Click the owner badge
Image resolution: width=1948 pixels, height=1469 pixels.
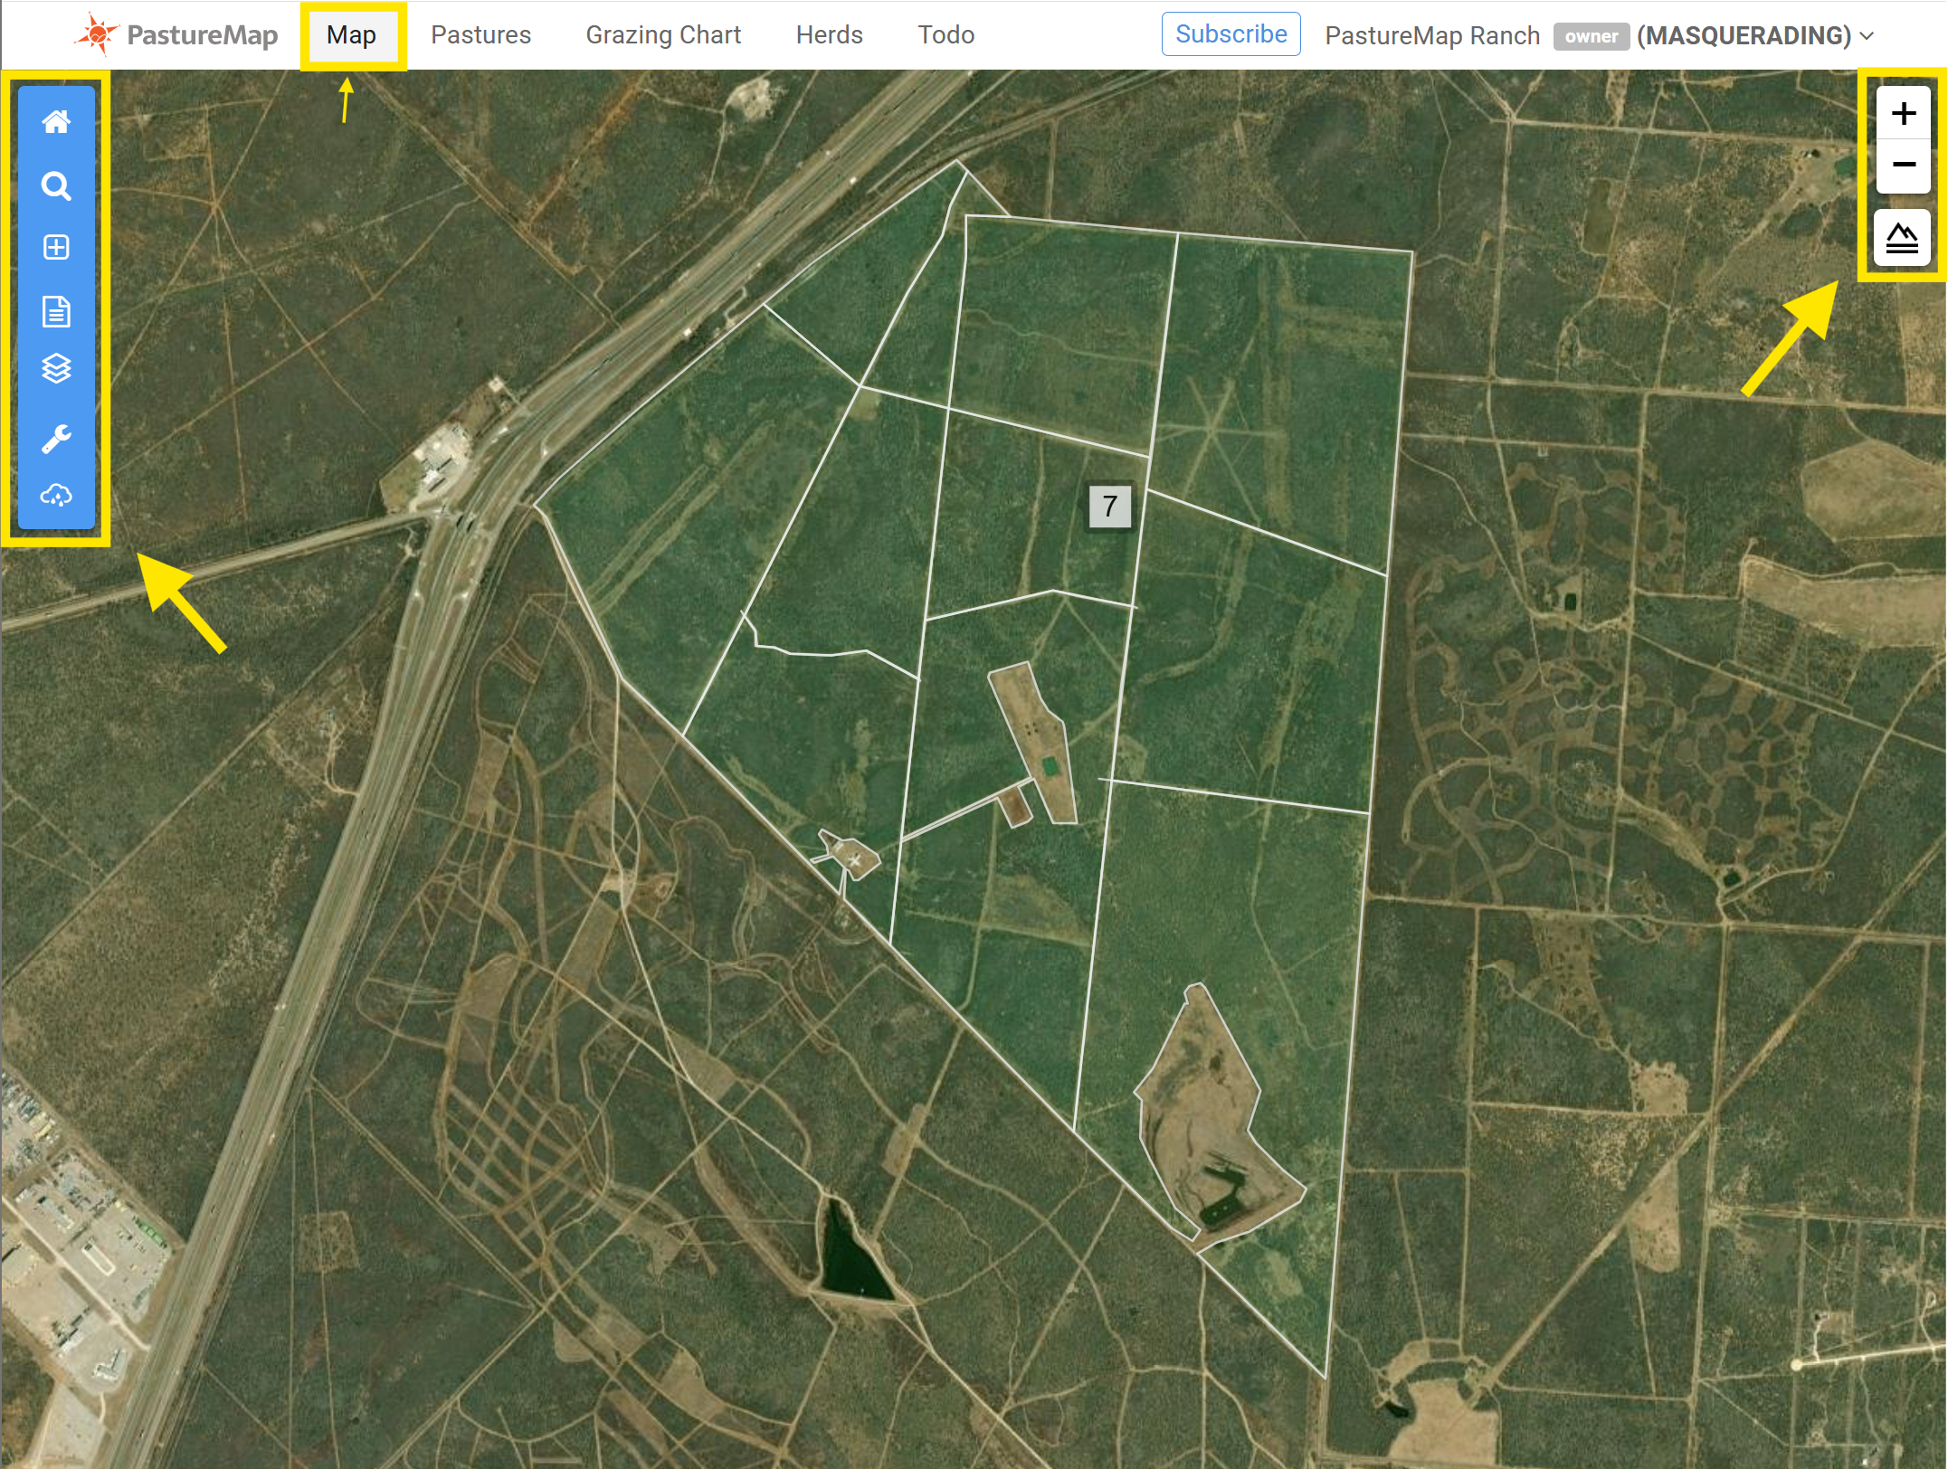pyautogui.click(x=1591, y=36)
